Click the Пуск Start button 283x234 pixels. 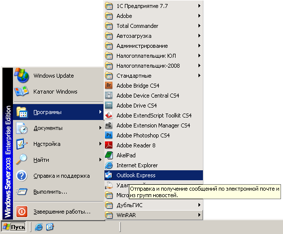14,227
